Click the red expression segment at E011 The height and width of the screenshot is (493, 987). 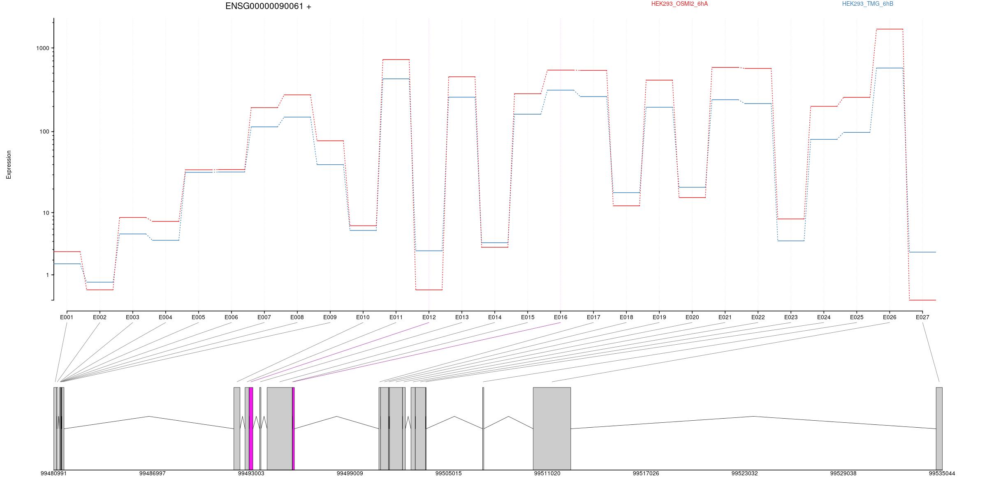pos(396,60)
